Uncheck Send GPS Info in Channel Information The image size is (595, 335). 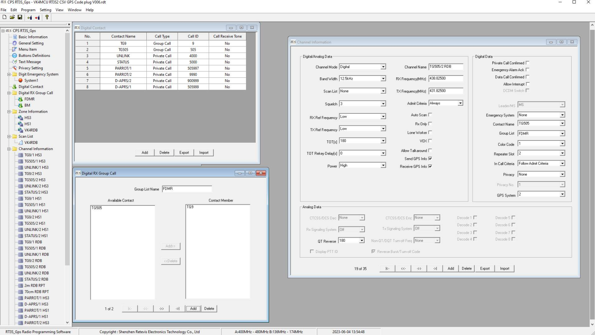(x=431, y=158)
